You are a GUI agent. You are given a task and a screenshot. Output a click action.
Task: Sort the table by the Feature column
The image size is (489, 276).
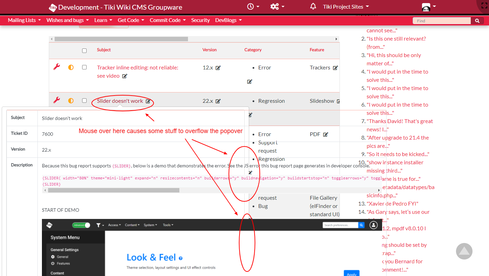point(317,50)
